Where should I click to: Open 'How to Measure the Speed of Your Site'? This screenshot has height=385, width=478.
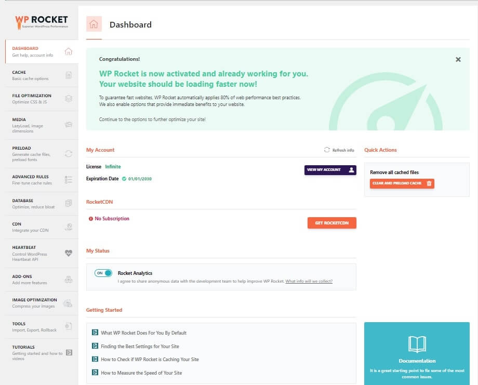point(141,373)
